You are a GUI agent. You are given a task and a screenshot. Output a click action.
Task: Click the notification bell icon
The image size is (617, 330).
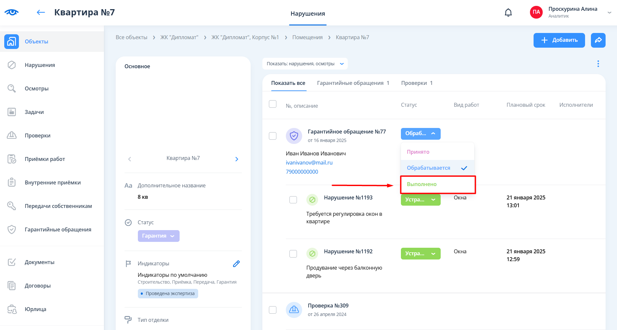(x=508, y=13)
